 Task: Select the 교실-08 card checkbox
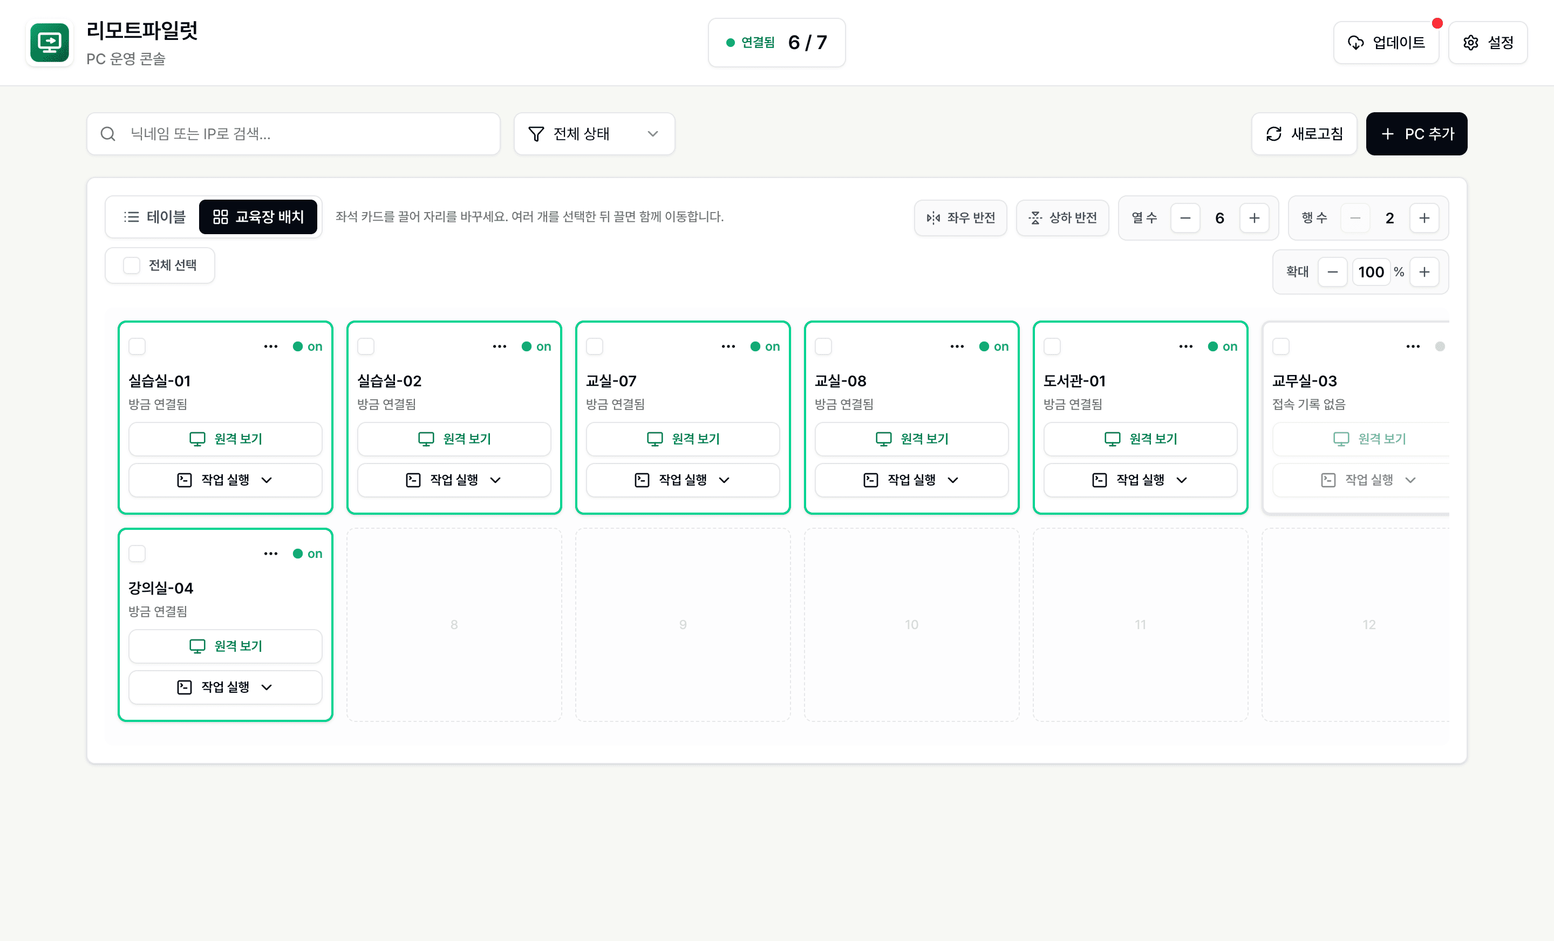point(823,346)
